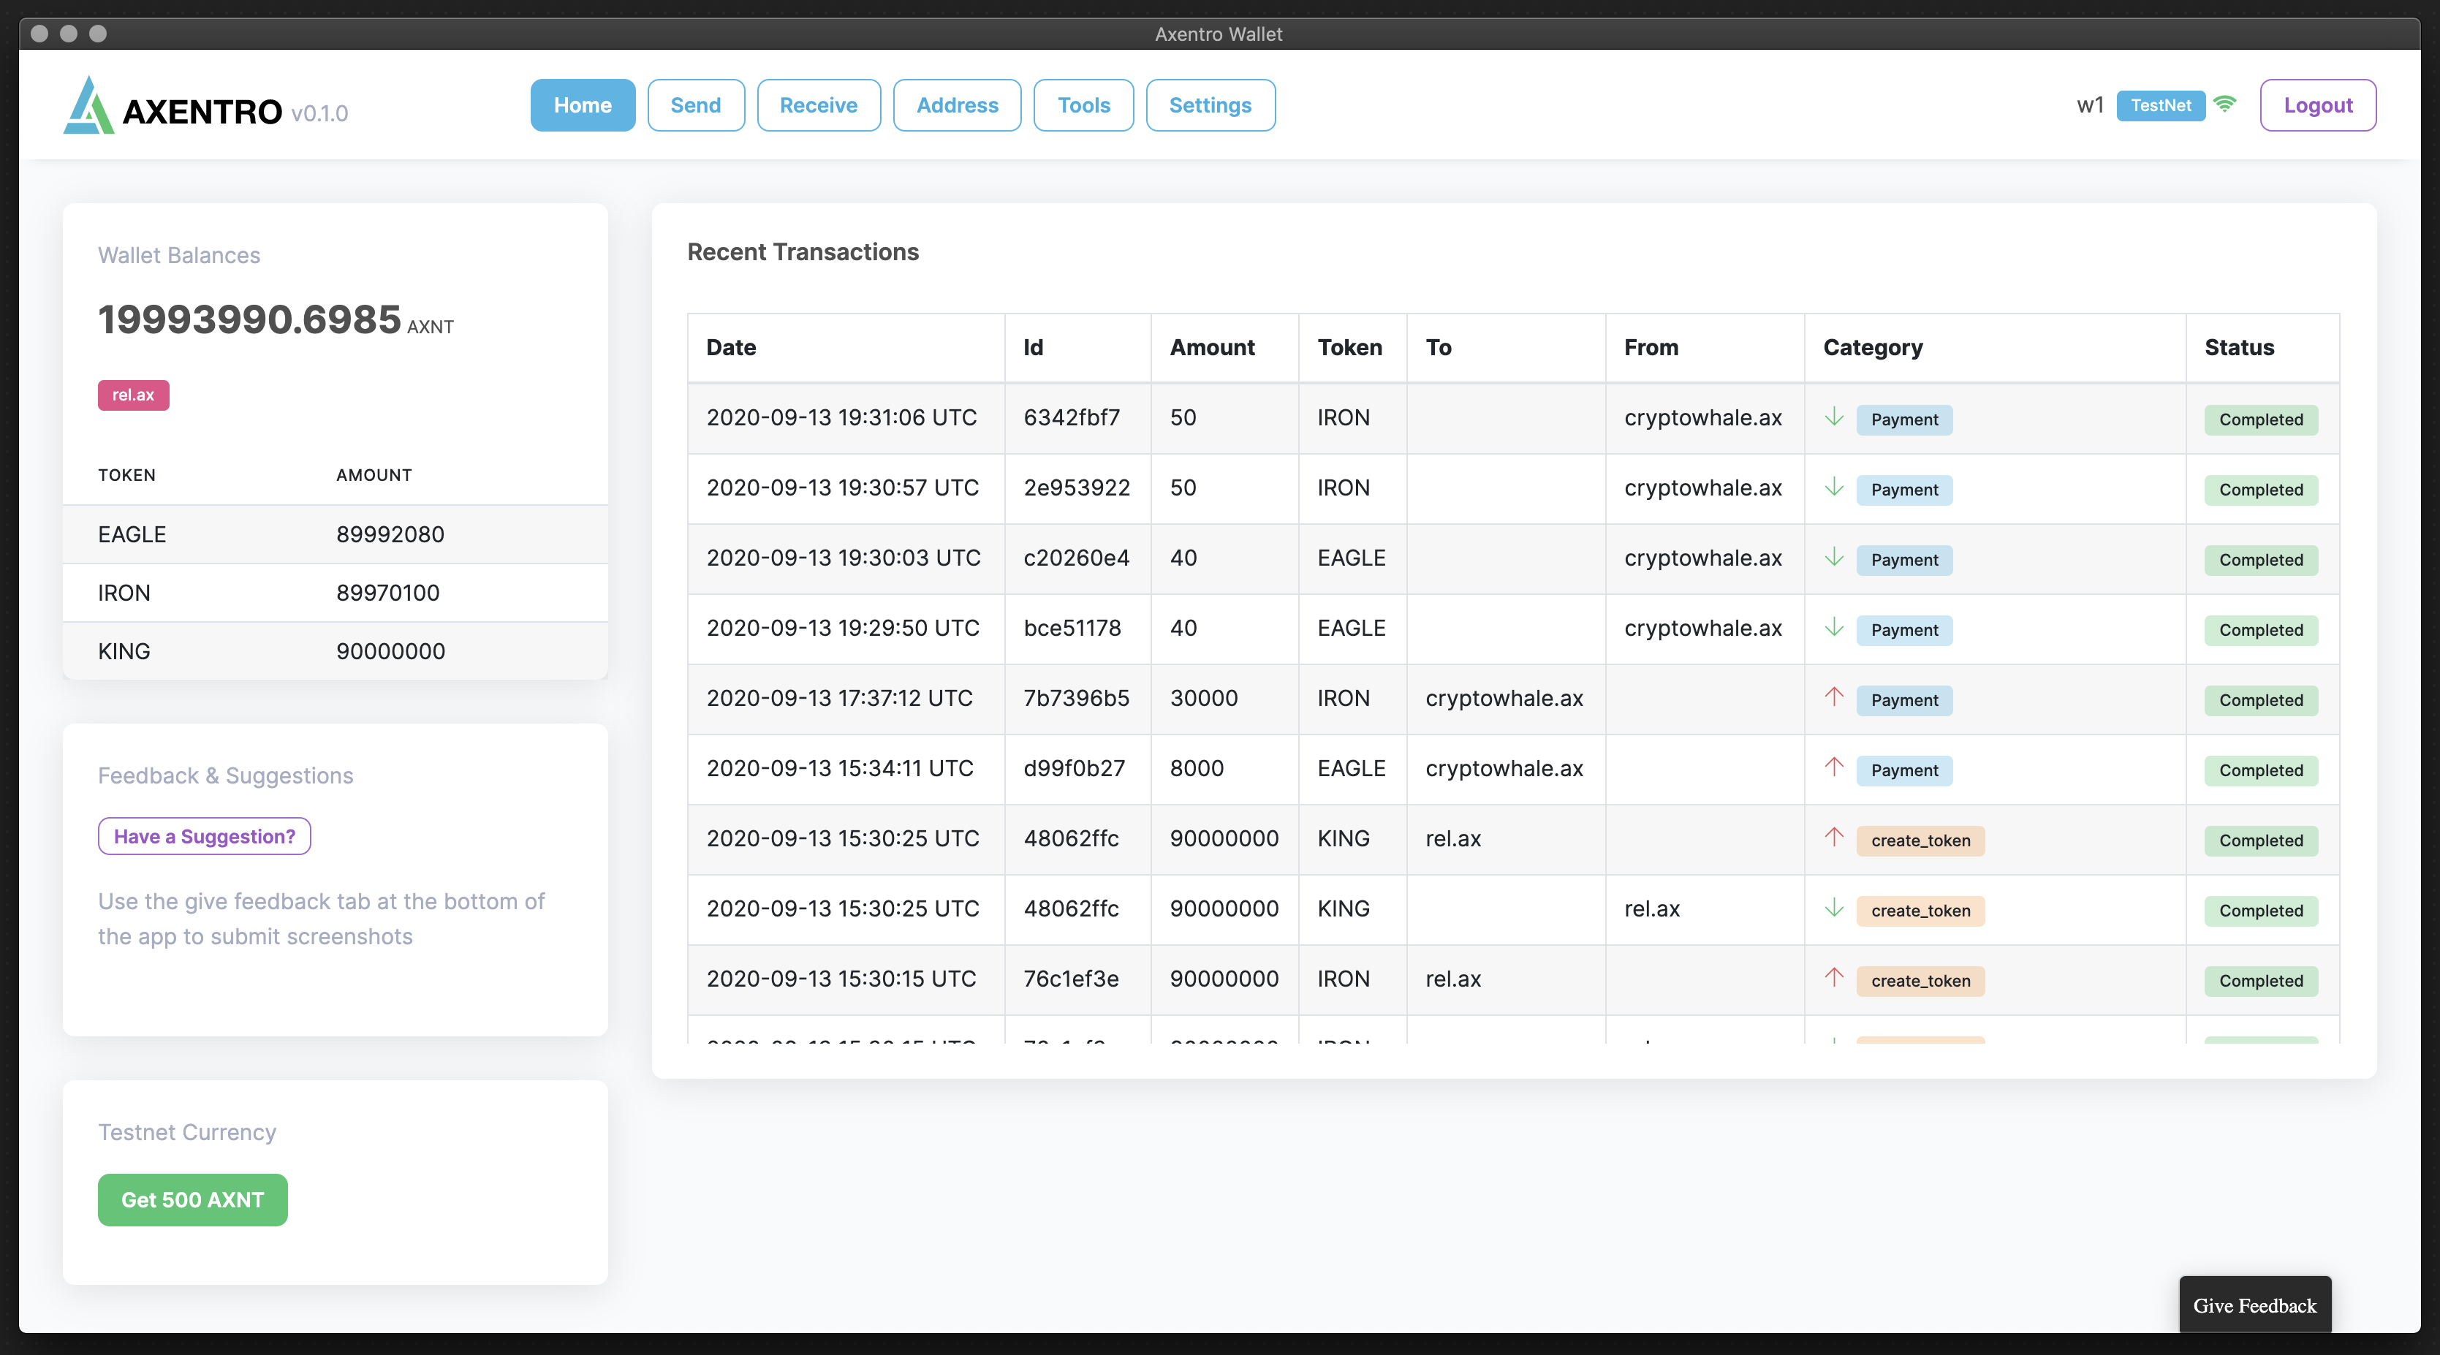The width and height of the screenshot is (2440, 1355).
Task: Click the Have a Suggestion? button
Action: coord(205,836)
